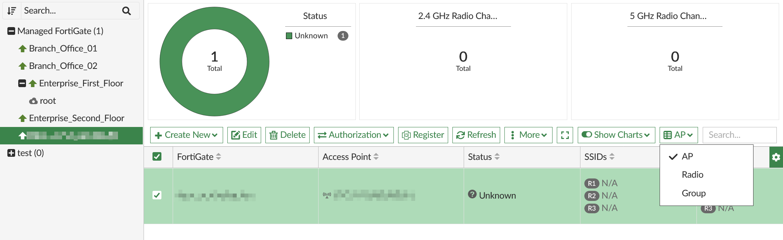Open the Authorization dropdown
This screenshot has width=783, height=240.
[353, 135]
